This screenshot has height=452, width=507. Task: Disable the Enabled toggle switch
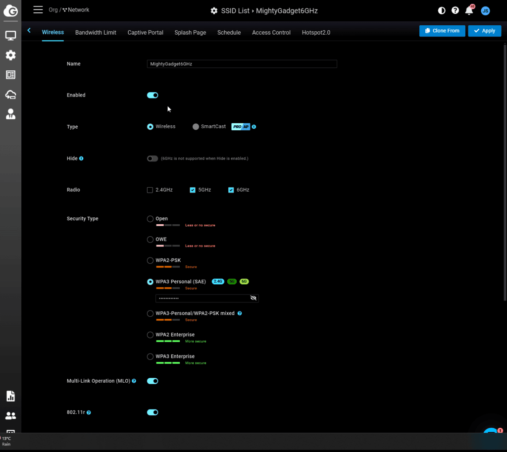(x=152, y=95)
